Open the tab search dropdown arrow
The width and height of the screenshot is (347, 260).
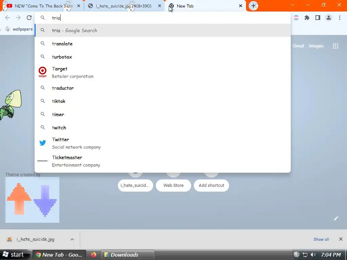pyautogui.click(x=292, y=5)
